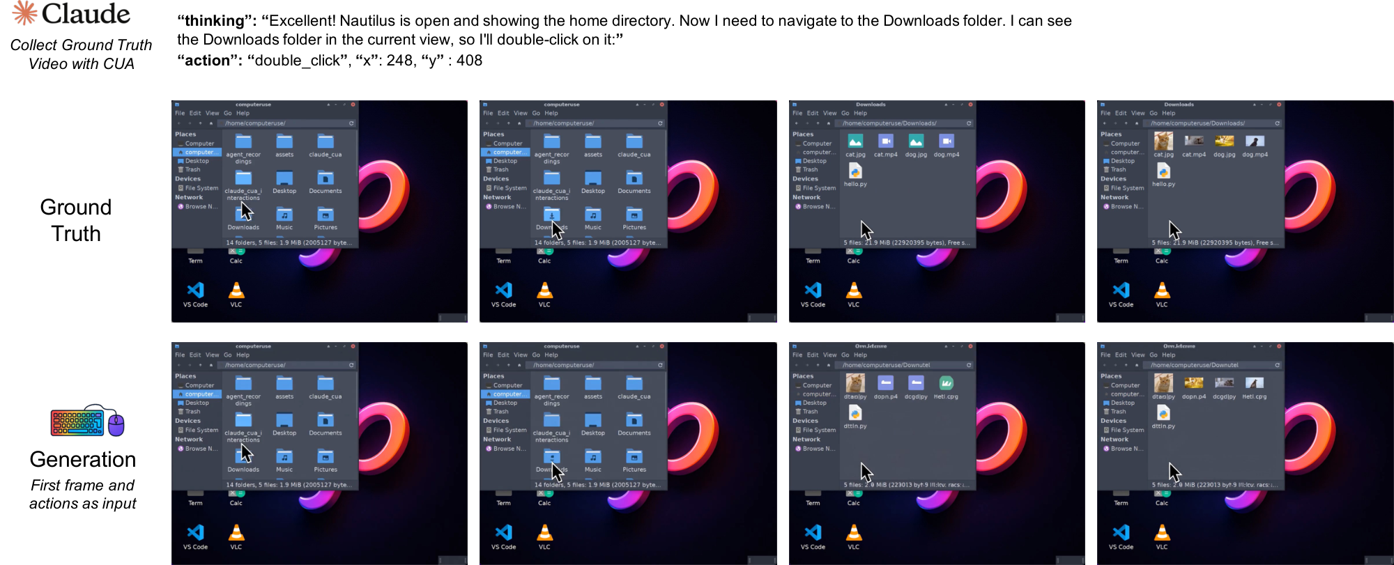
Task: Open Pictures folder in second Generation frame
Action: pos(634,458)
